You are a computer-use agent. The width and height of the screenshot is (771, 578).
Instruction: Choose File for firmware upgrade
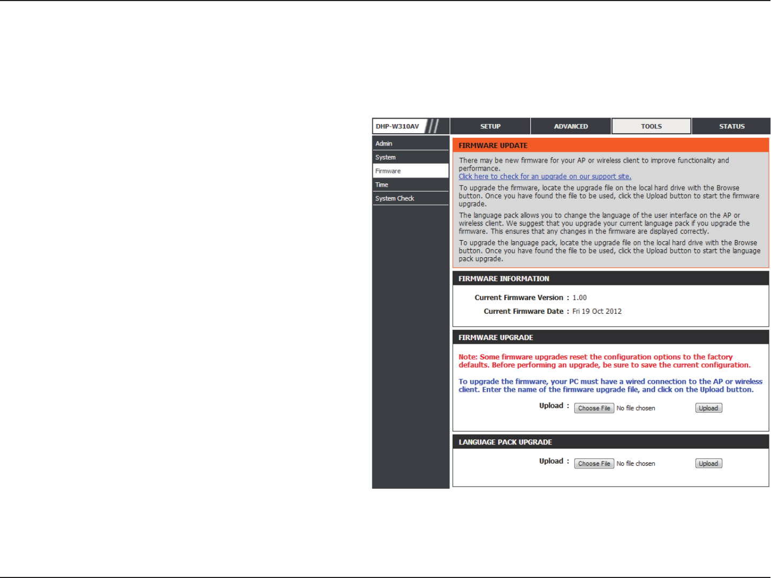point(594,408)
